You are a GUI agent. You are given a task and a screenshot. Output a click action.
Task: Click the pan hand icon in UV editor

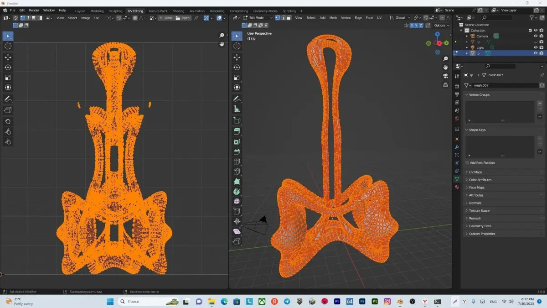[222, 44]
